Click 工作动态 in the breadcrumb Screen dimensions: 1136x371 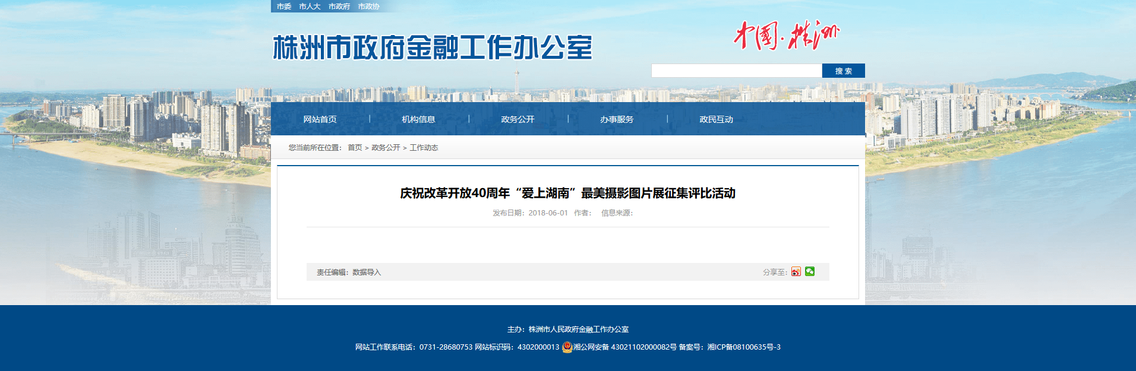pos(424,148)
